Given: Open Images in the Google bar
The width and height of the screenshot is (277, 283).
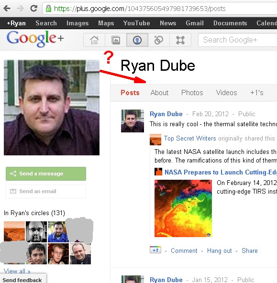Looking at the screenshot, I should coord(78,23).
